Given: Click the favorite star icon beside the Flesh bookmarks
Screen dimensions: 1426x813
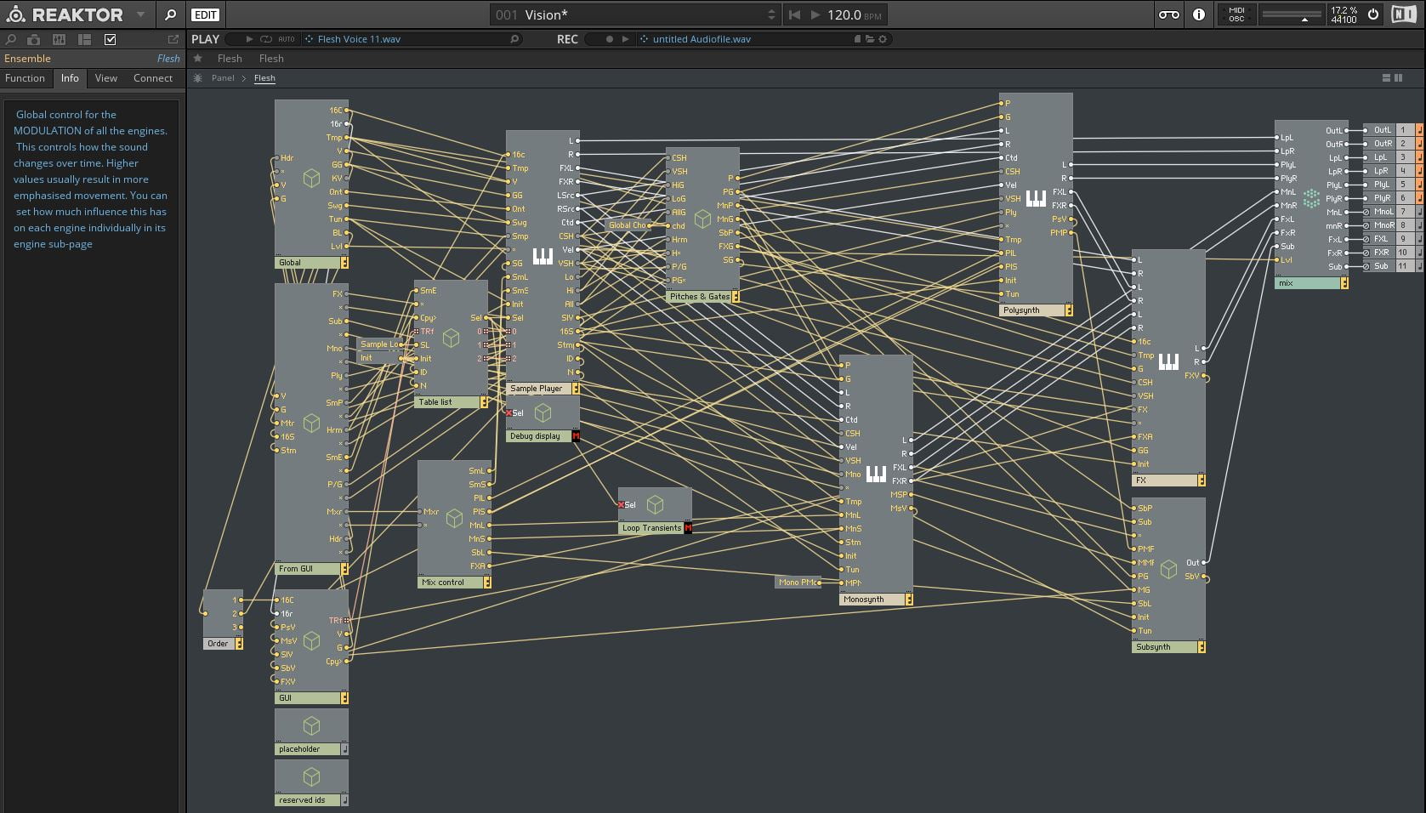Looking at the screenshot, I should 197,58.
